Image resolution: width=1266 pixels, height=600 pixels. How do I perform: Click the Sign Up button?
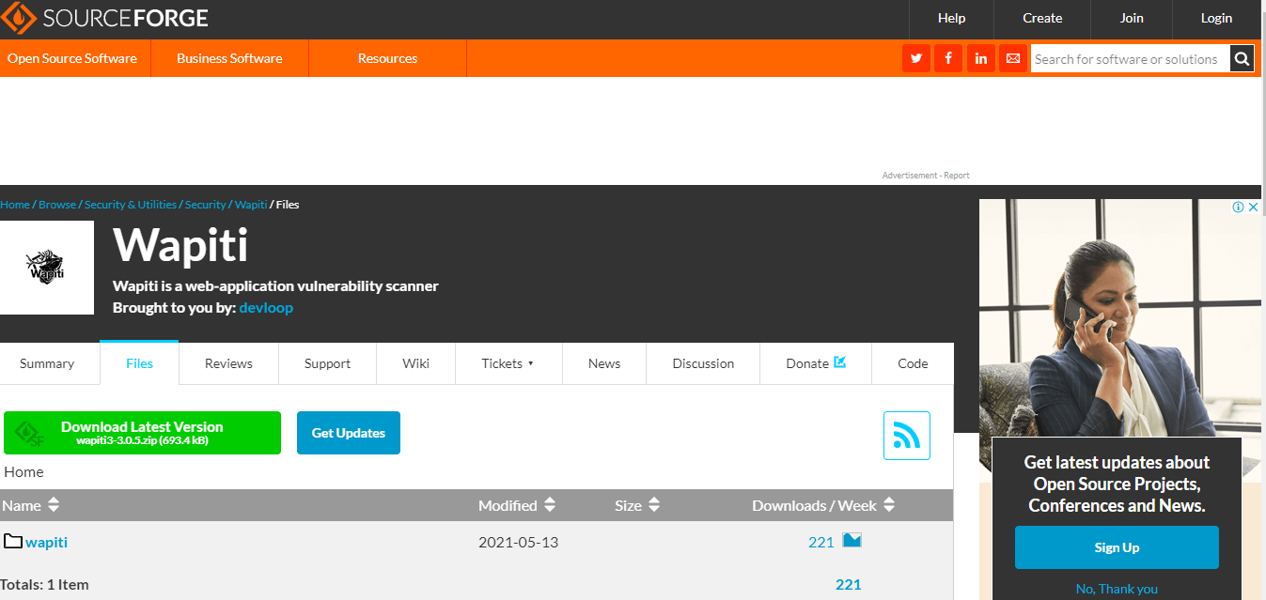[1117, 547]
